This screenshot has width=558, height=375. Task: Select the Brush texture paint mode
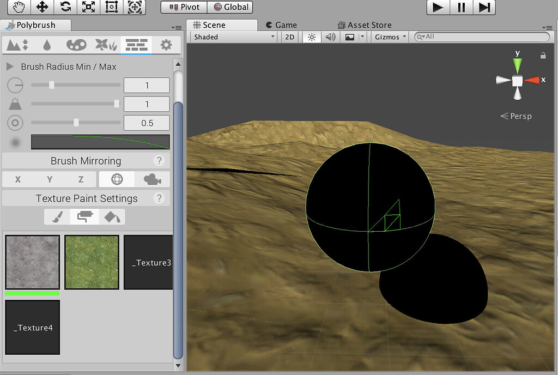coord(56,216)
